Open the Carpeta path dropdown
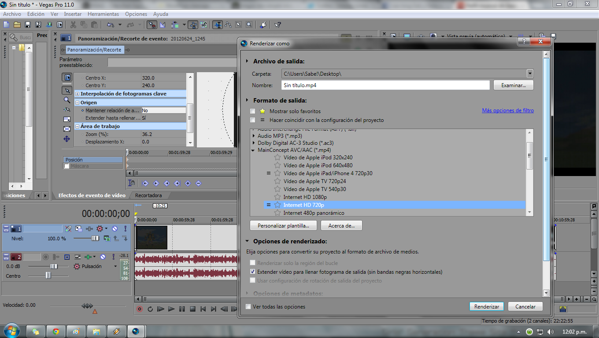This screenshot has height=338, width=599. click(530, 74)
